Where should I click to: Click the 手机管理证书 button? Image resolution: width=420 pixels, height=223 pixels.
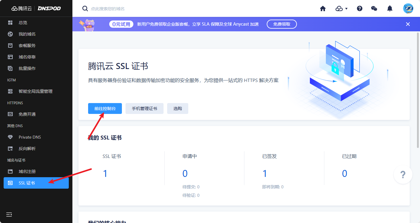click(145, 108)
